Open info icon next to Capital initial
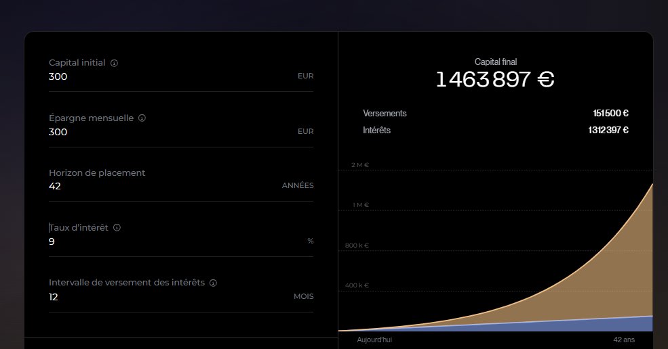Viewport: 668px width, 349px height. coord(114,63)
